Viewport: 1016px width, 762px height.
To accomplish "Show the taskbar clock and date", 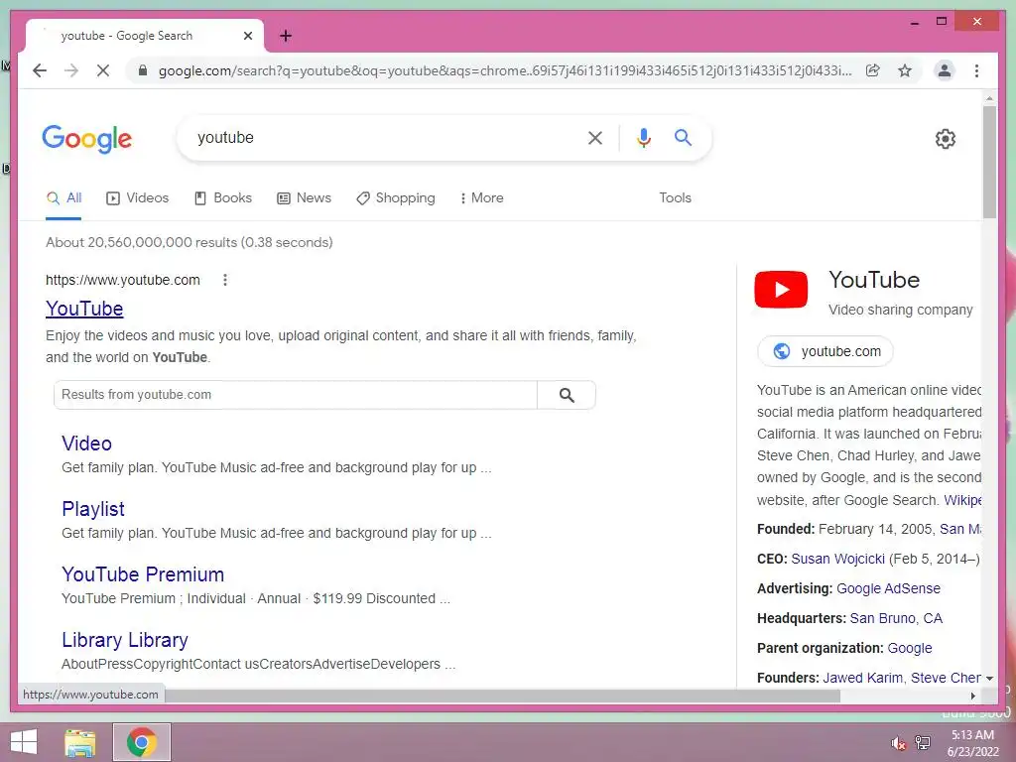I will (x=972, y=743).
